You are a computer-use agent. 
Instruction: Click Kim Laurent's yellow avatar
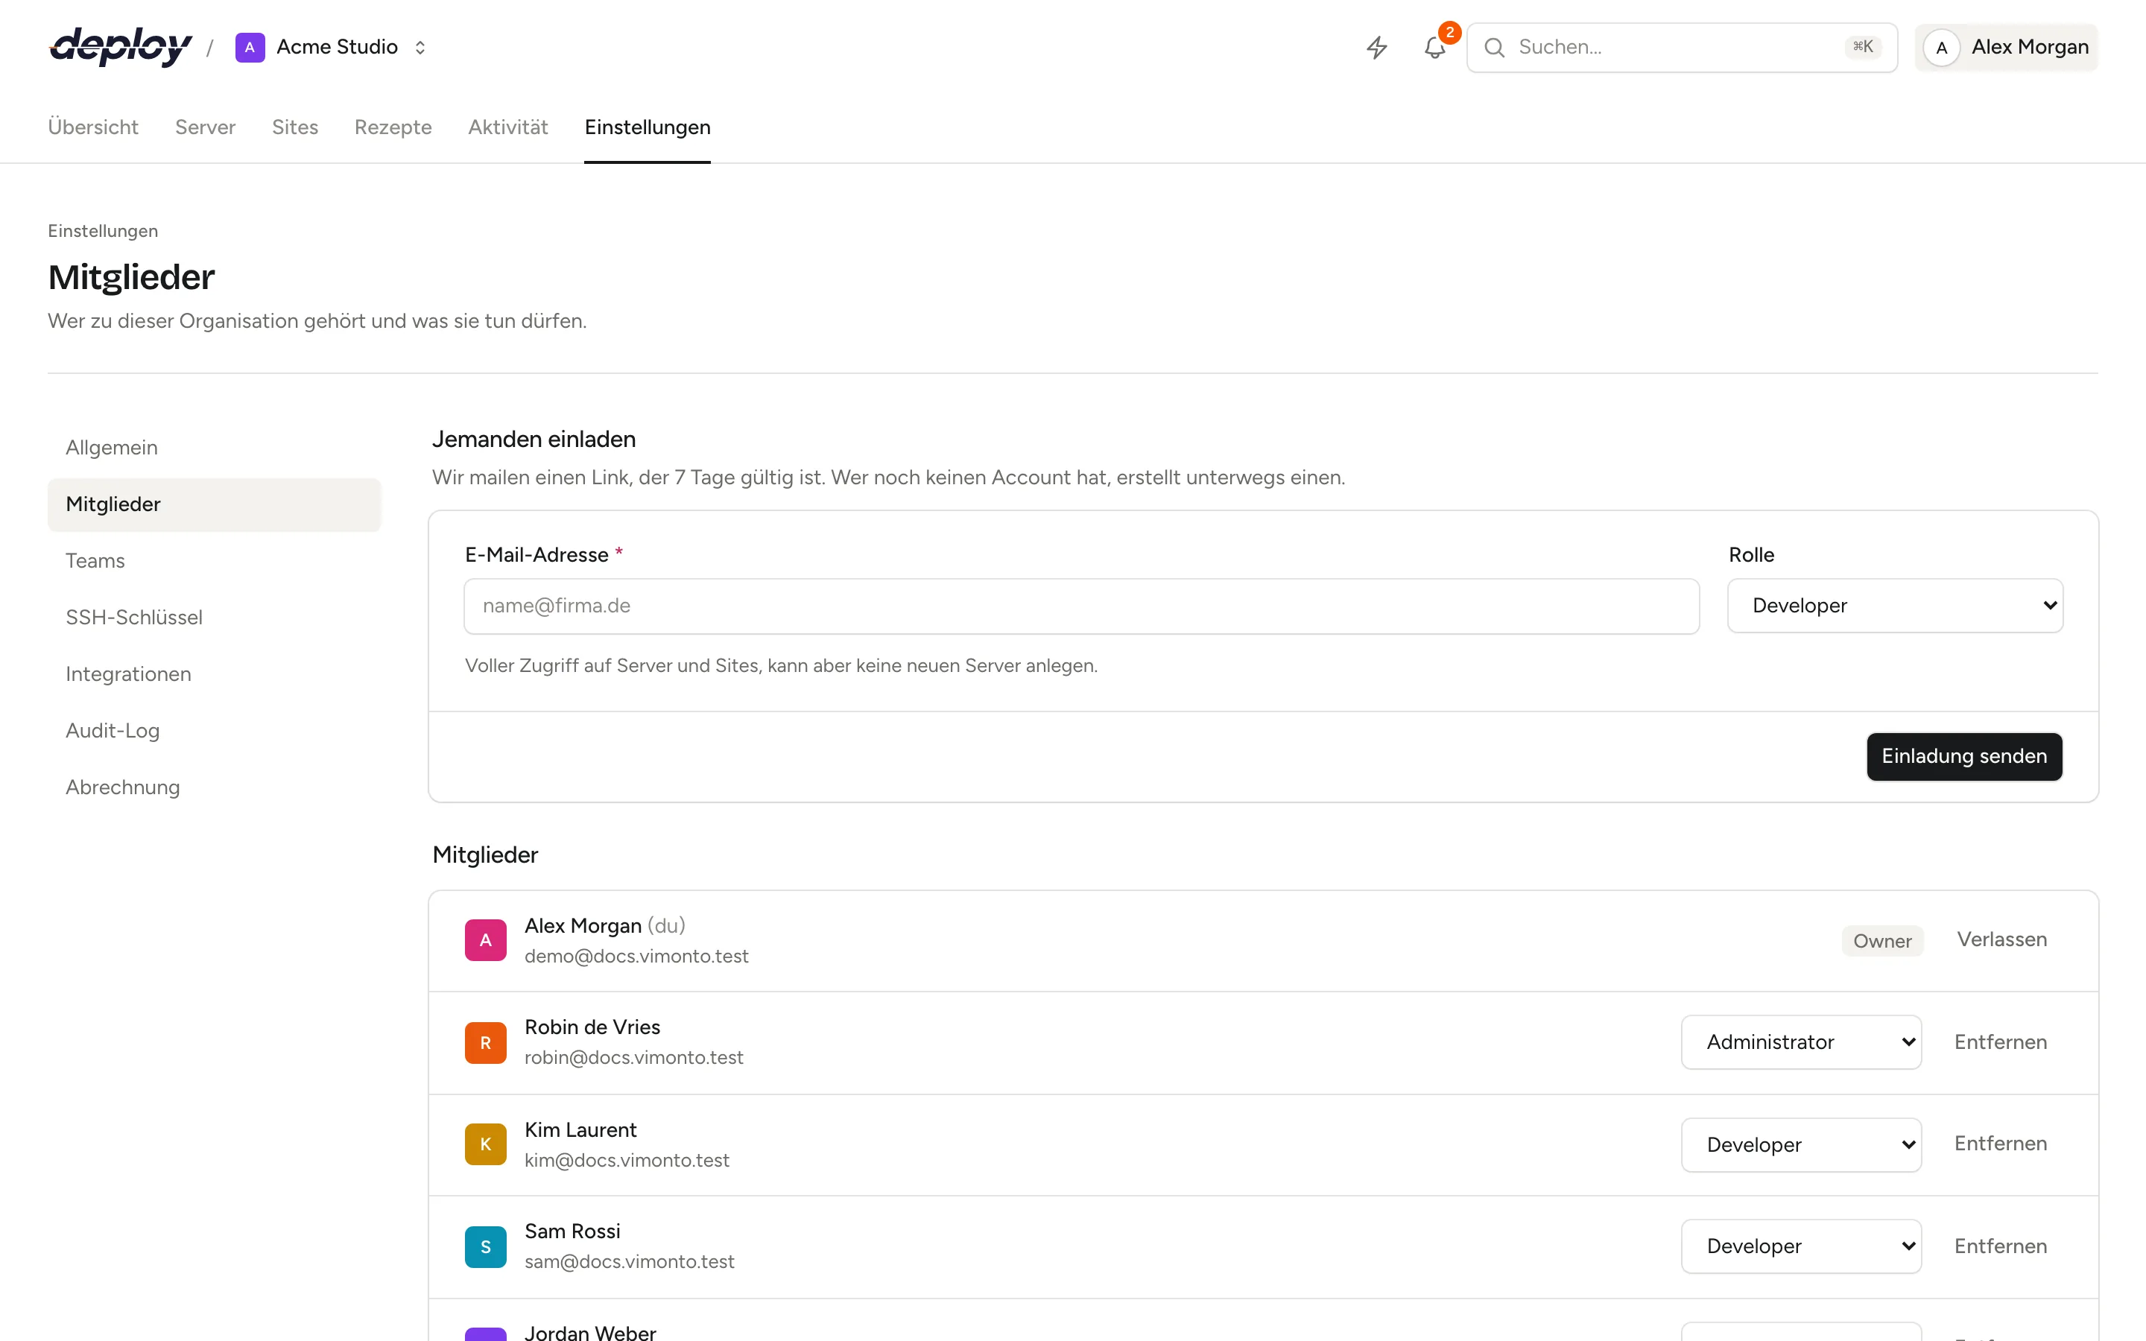pyautogui.click(x=485, y=1144)
